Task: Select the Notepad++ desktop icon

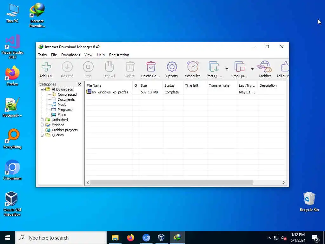Action: pyautogui.click(x=12, y=107)
